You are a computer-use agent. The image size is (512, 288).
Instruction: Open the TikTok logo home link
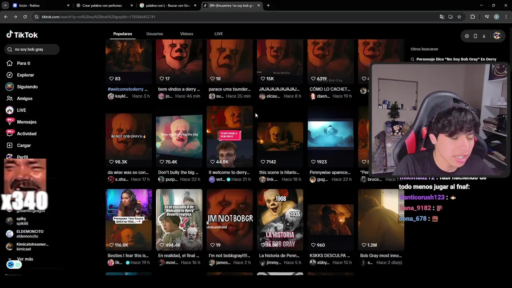tap(22, 35)
